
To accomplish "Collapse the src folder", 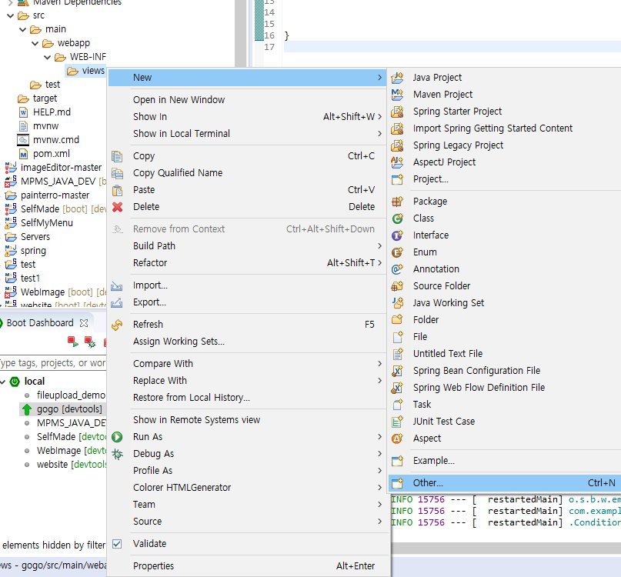I will (x=11, y=16).
